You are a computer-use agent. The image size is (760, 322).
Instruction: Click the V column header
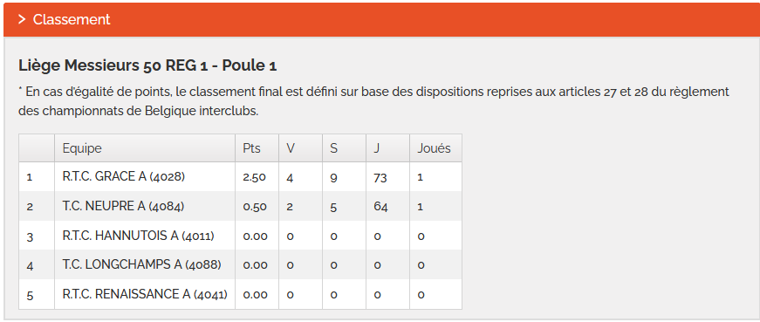tap(291, 148)
